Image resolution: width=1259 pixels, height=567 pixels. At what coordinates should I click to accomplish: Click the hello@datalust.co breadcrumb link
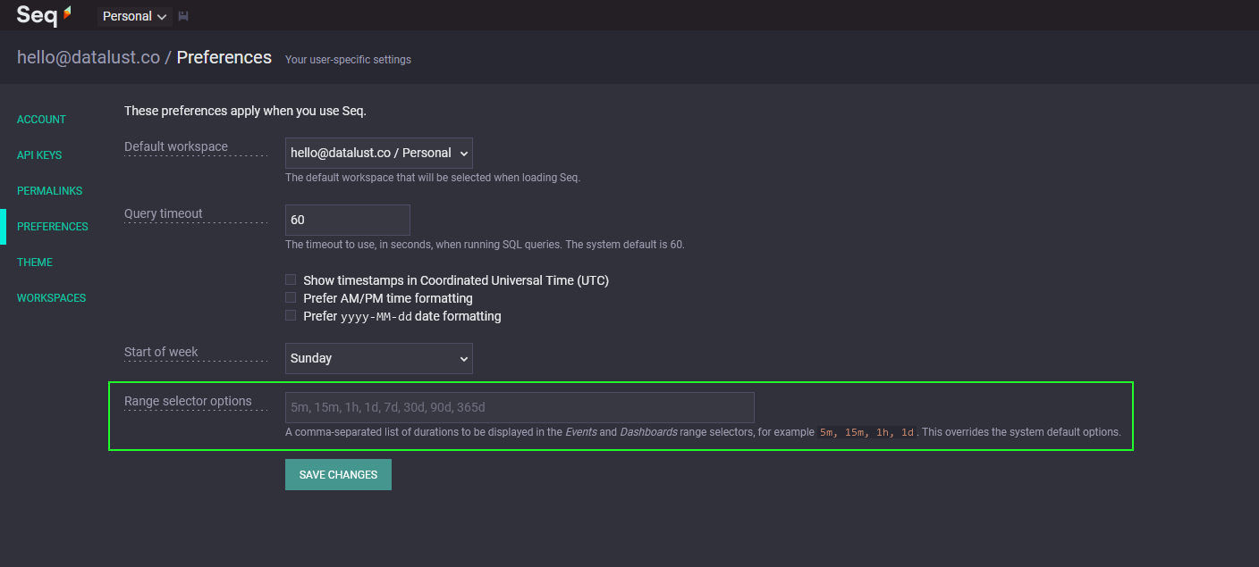click(89, 57)
